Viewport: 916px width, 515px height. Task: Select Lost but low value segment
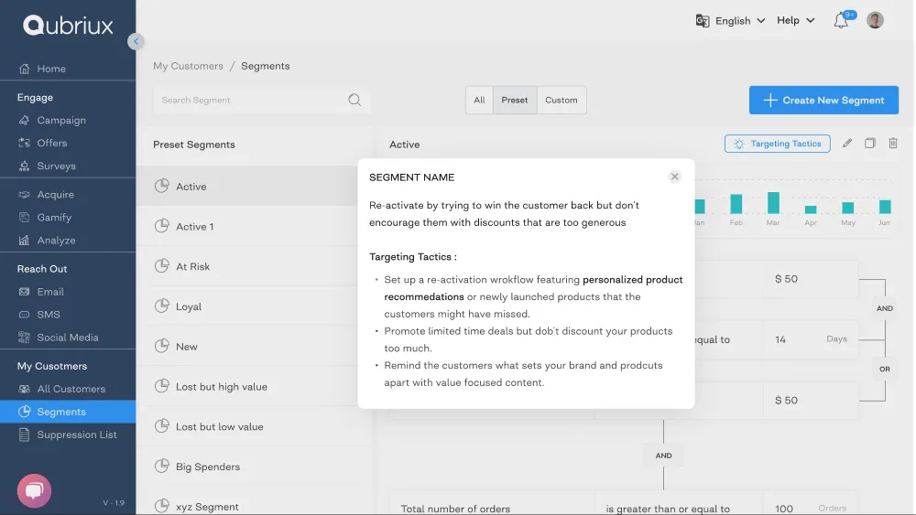pyautogui.click(x=253, y=426)
